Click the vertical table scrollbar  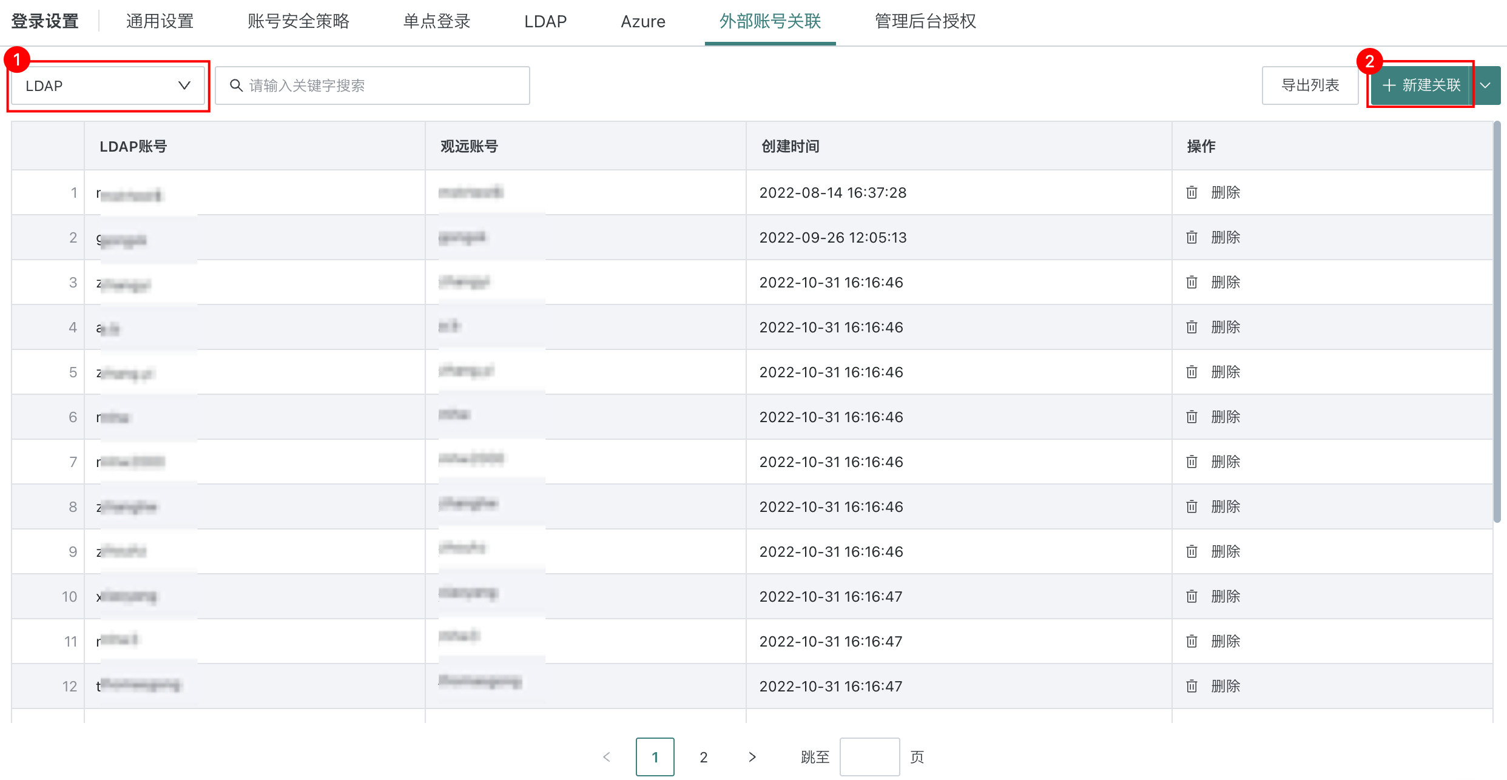click(1497, 321)
